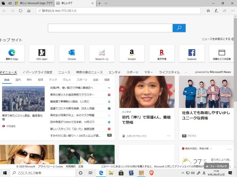This screenshot has height=177, width=237.
Task: Open the Brave browser in taskbar
Action: pyautogui.click(x=151, y=173)
